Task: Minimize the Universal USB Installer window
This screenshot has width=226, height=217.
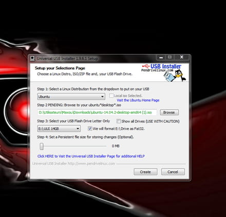Action: pos(161,57)
